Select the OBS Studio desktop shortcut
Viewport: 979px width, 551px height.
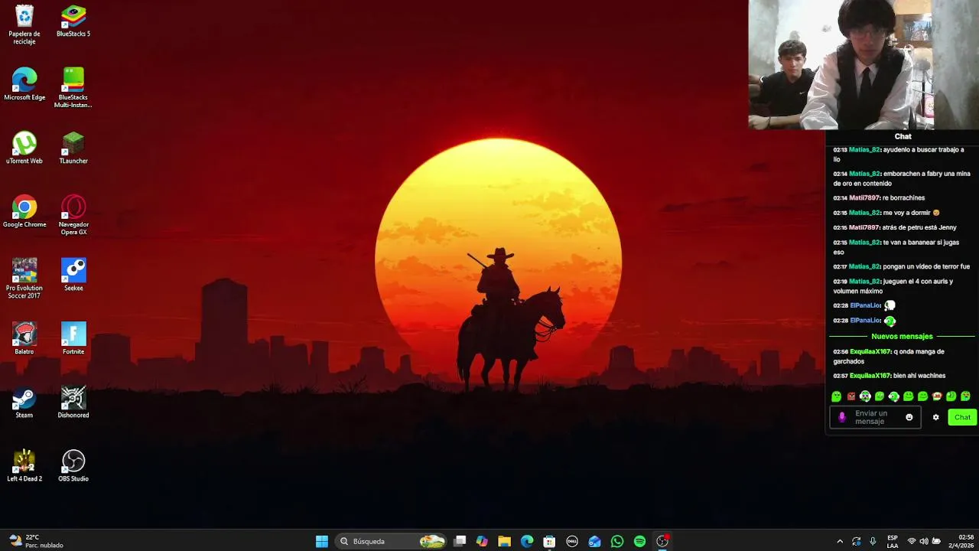(73, 465)
